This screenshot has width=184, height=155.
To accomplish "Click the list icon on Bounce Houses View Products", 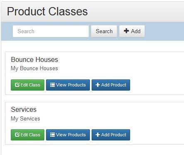I will point(52,85).
